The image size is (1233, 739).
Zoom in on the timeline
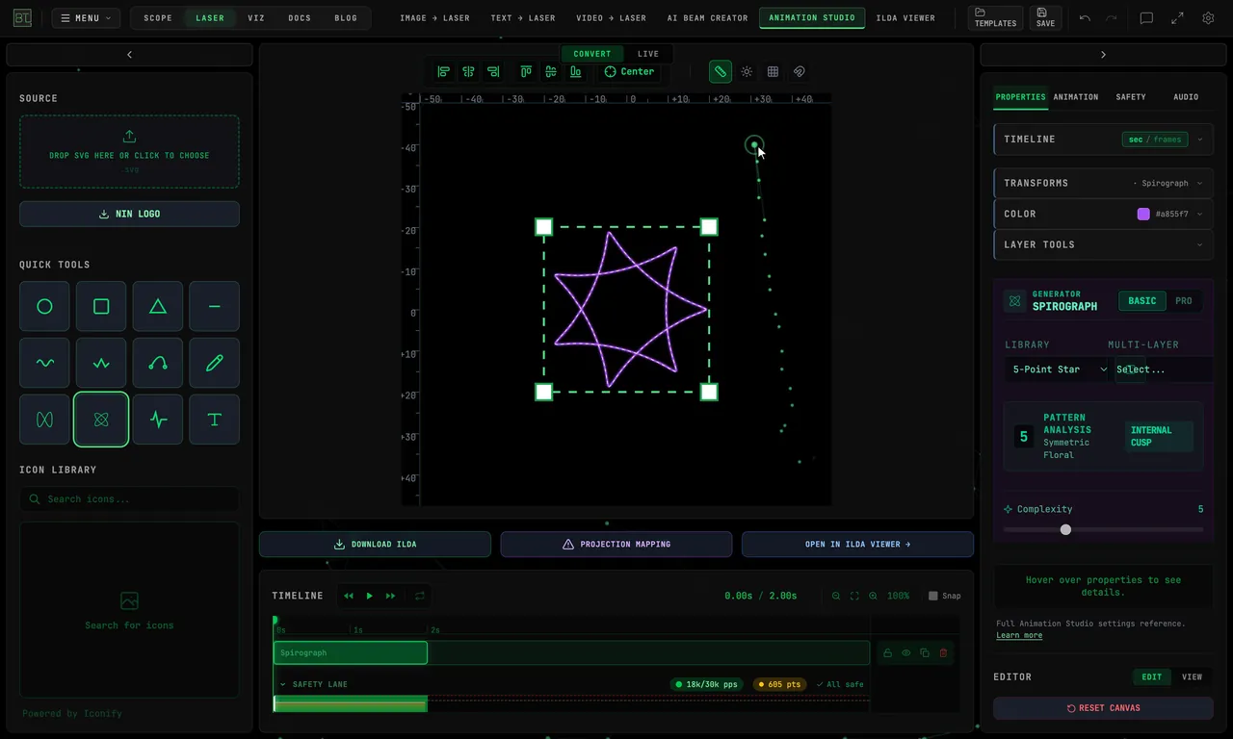tap(873, 596)
